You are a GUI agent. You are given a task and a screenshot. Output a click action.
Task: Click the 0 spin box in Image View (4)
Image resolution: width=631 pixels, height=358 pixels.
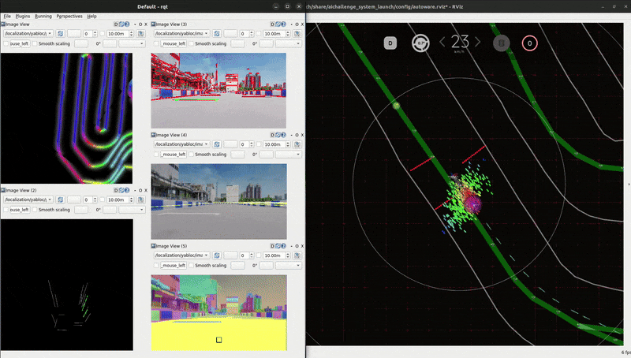tap(246, 144)
